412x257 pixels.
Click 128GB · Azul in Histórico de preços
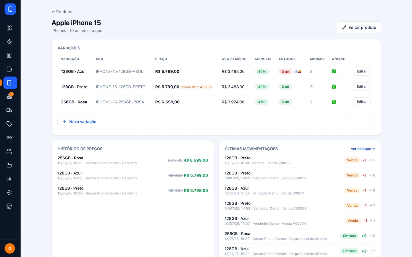tap(70, 173)
